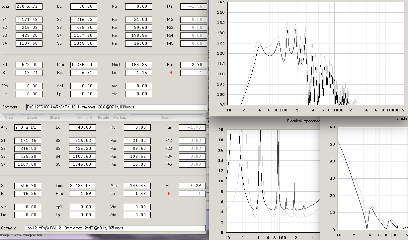This screenshot has height=240, width=408.
Task: Select the Rms field showing 1.59
Action: 82,194
